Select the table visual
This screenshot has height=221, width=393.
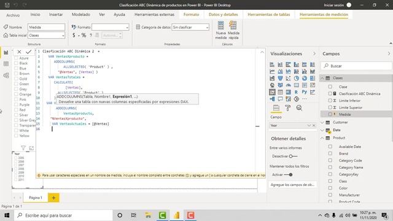[x=280, y=92]
